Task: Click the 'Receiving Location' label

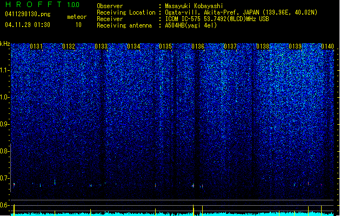Action: (126, 12)
